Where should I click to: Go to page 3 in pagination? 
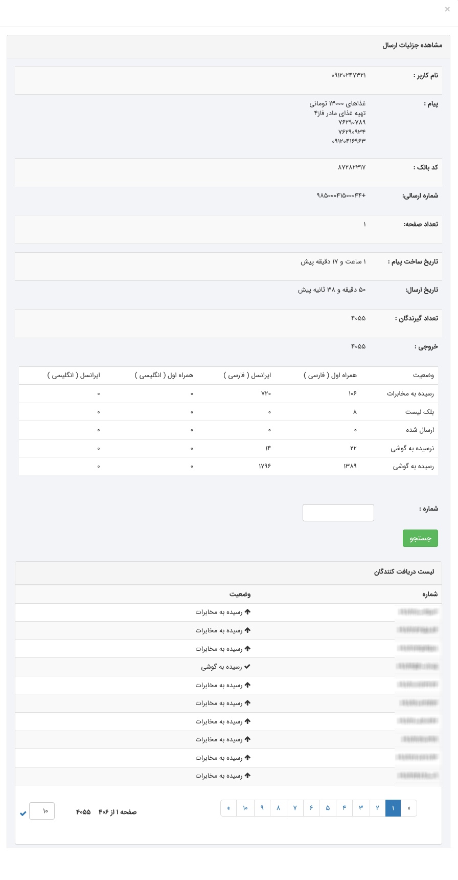coord(361,808)
